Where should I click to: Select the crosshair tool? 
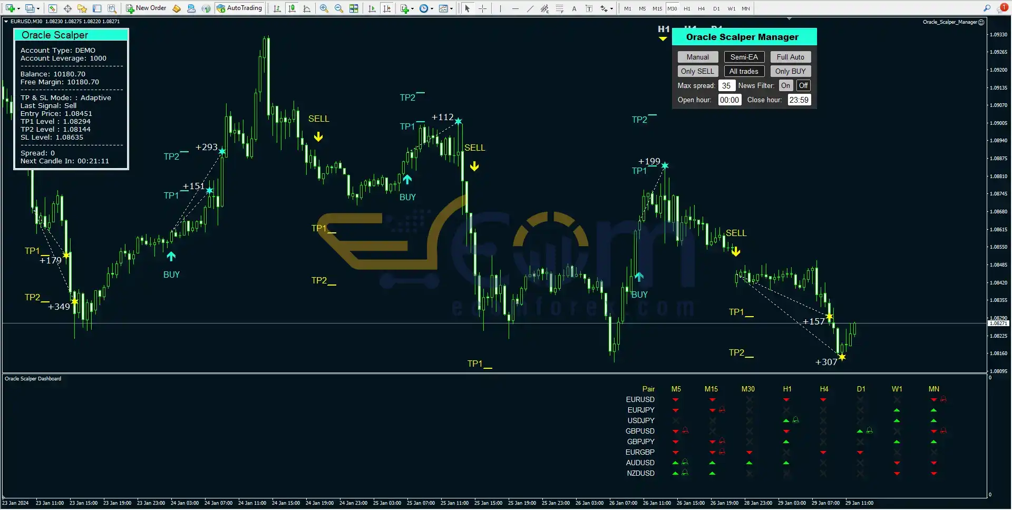482,8
